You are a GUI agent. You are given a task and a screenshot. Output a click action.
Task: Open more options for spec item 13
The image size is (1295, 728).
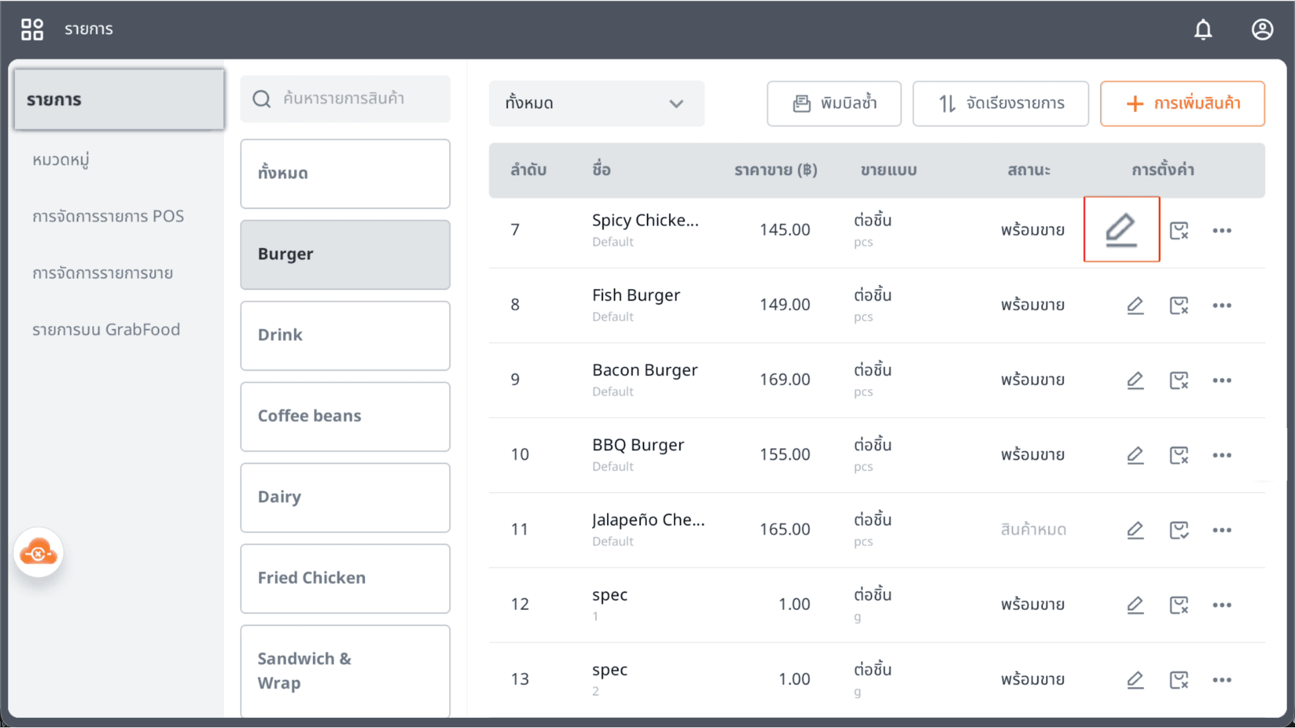click(1222, 679)
